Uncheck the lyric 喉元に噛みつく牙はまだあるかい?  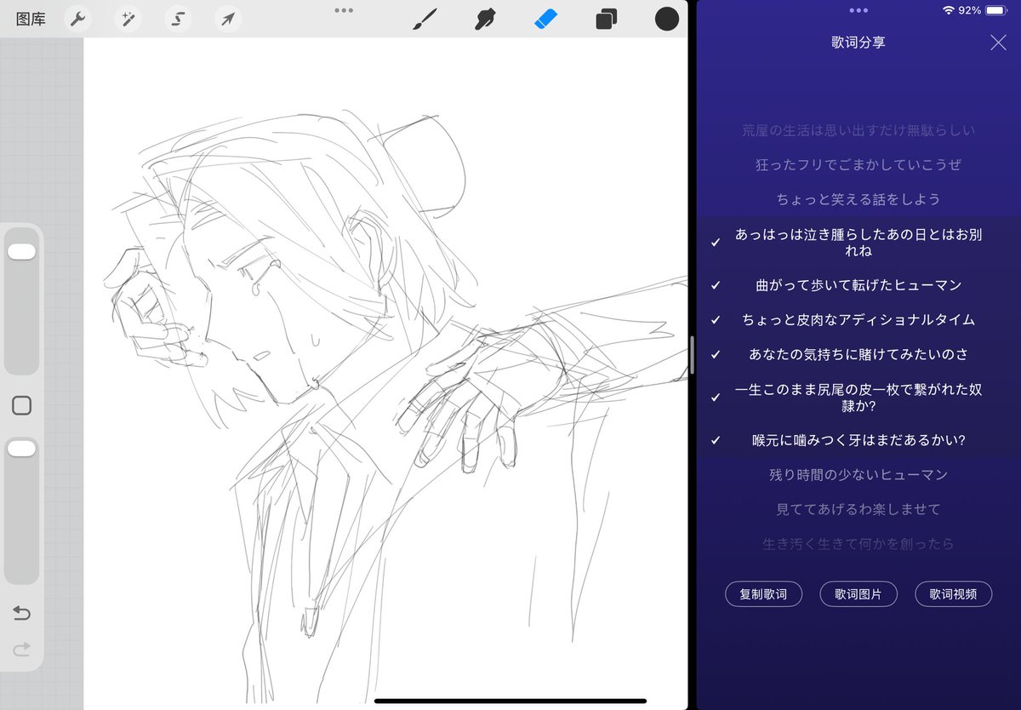715,438
